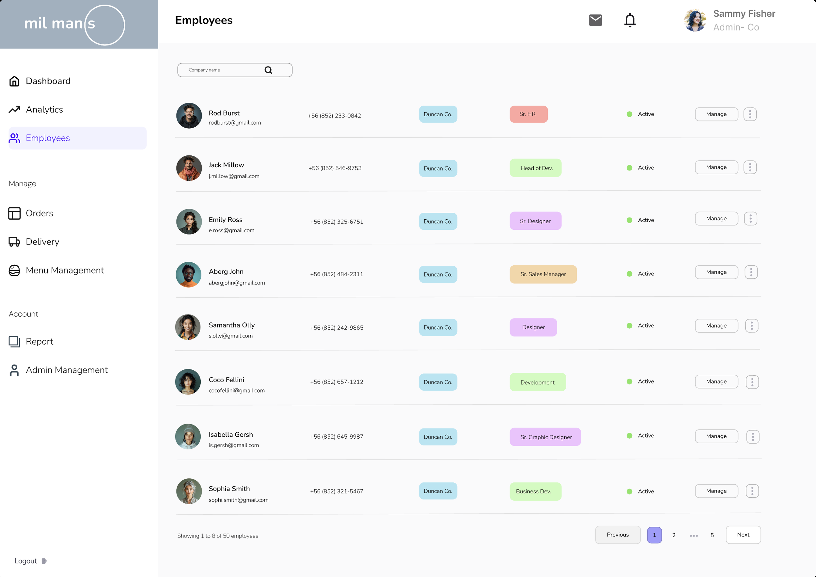Open Admin Management in the sidebar
Viewport: 816px width, 577px height.
click(x=67, y=370)
